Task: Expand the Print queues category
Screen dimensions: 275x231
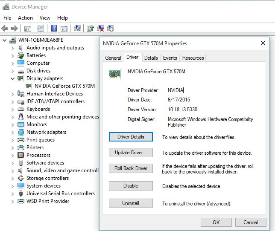Action: 12,140
